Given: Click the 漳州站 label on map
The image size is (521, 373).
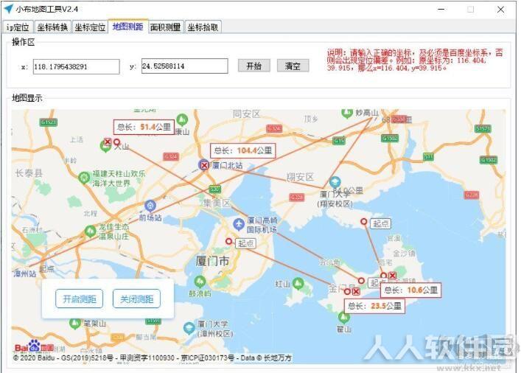Looking at the screenshot, I should coord(25,274).
